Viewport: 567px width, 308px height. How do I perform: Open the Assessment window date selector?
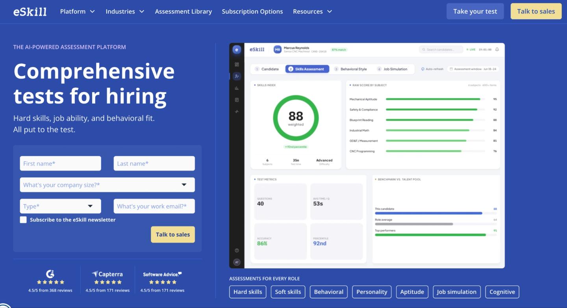pos(473,69)
